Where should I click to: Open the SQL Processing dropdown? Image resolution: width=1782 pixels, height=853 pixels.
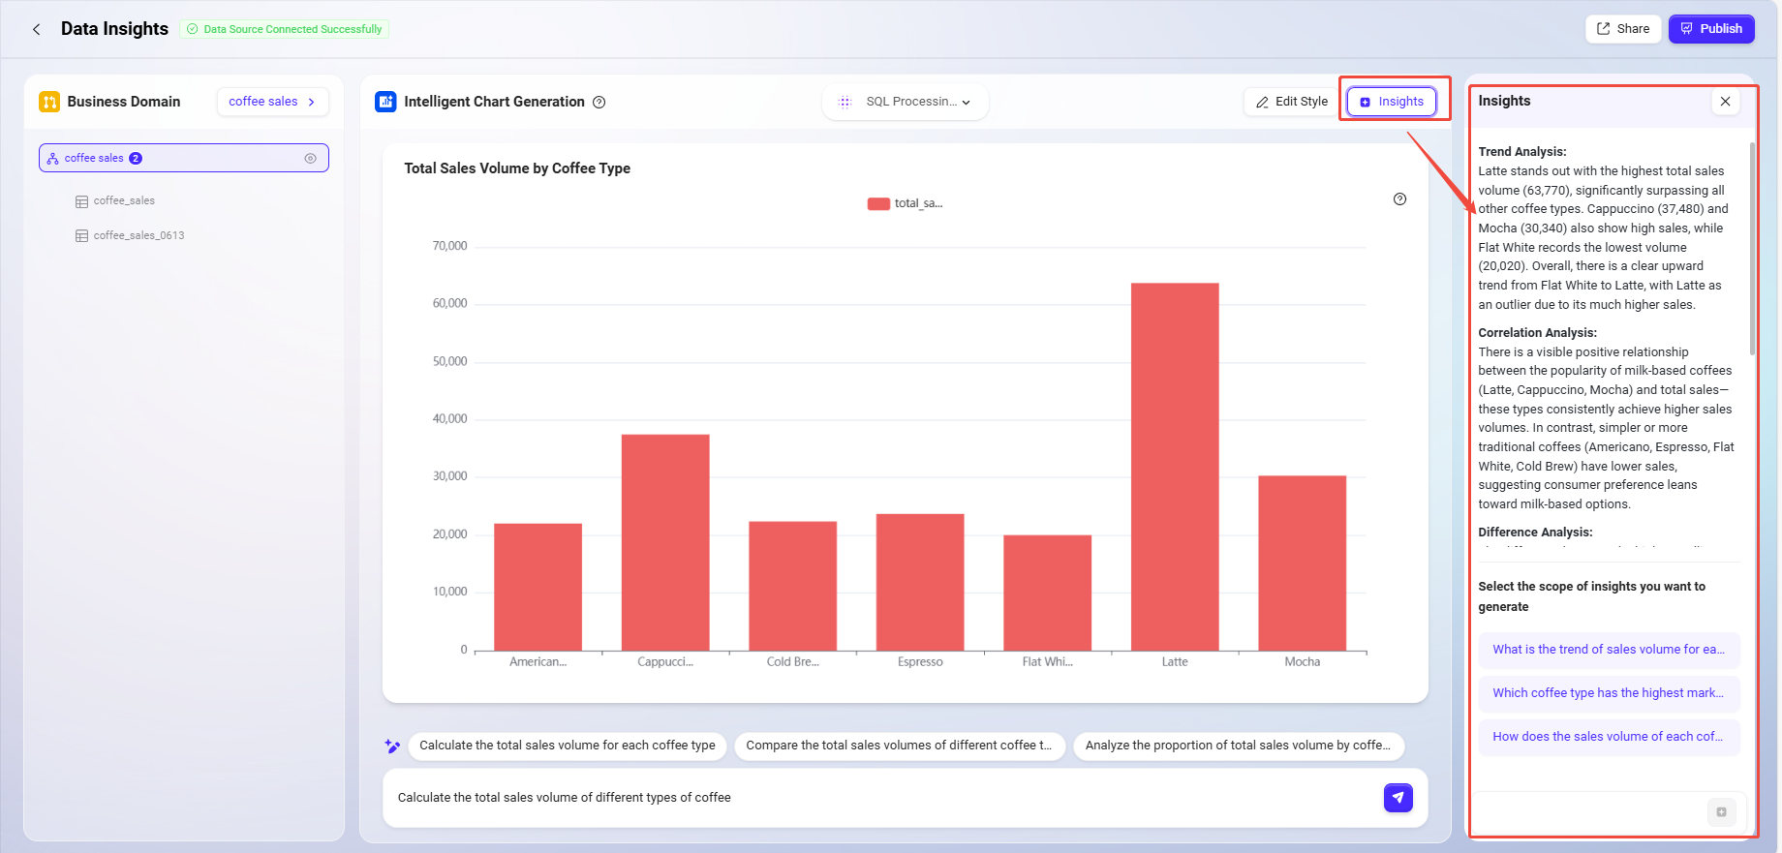pos(906,102)
